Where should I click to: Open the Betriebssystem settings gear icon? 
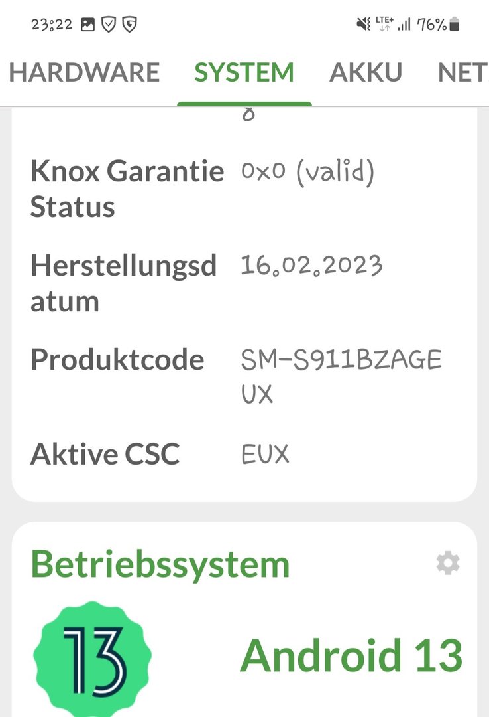point(448,564)
